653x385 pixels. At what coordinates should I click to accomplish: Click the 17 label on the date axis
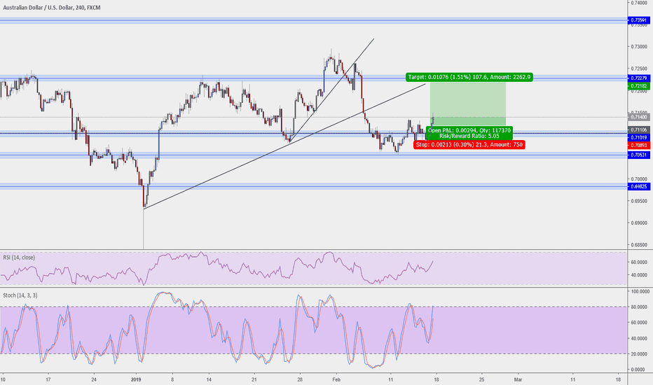pos(48,379)
